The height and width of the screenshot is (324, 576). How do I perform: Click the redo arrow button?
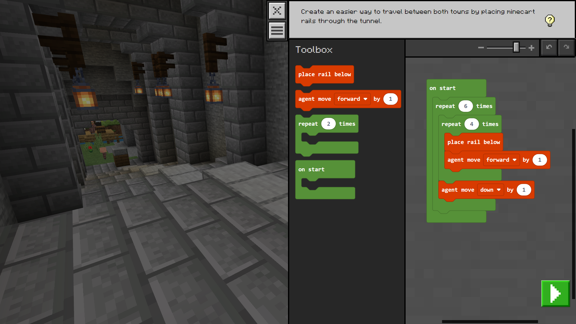pos(566,47)
